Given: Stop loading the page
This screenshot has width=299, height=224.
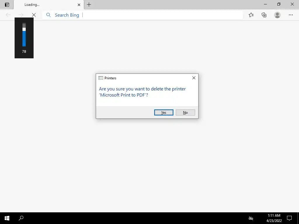Looking at the screenshot, I should coord(34,15).
